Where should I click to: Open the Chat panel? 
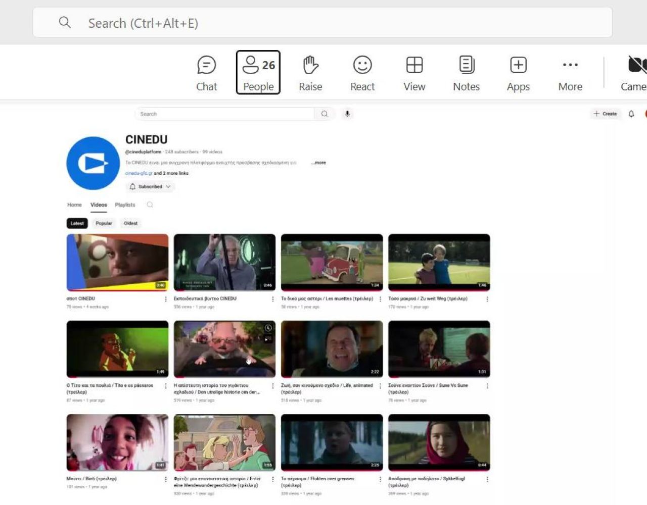206,73
